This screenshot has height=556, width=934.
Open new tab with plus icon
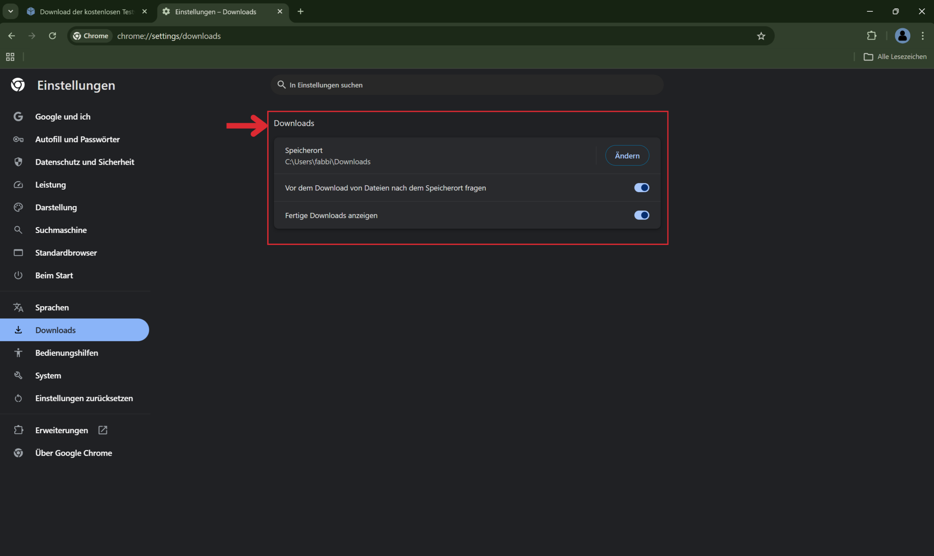point(300,12)
